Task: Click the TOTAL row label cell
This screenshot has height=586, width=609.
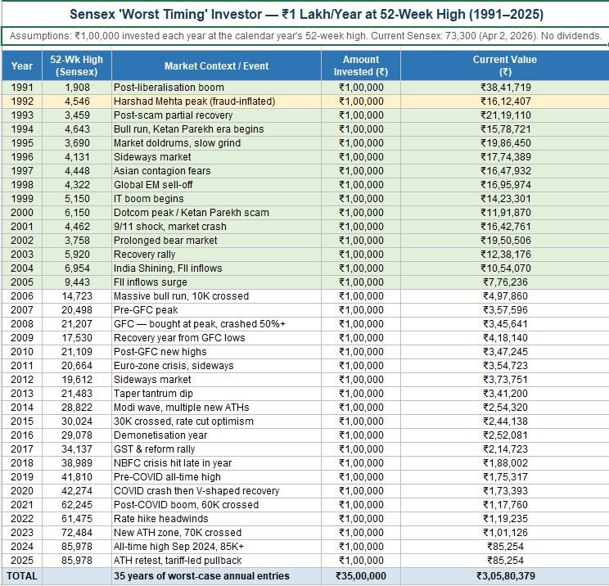Action: coord(22,576)
